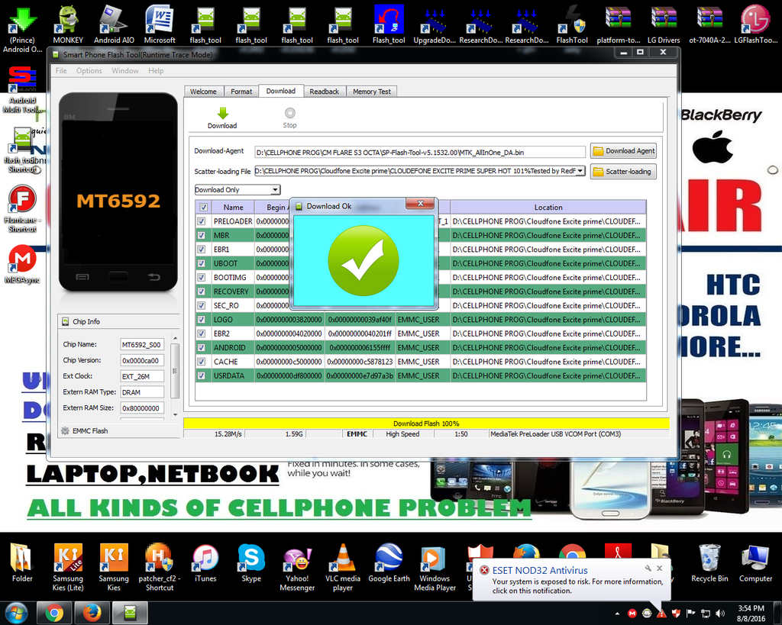This screenshot has height=625, width=782.
Task: Open the Hurricane shortcut on desktop
Action: click(x=22, y=209)
